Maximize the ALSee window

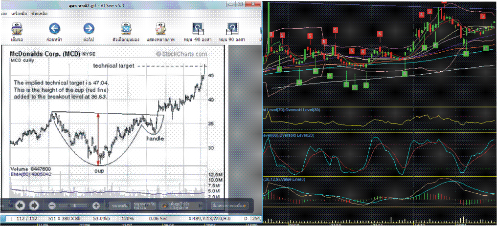pyautogui.click(x=240, y=4)
